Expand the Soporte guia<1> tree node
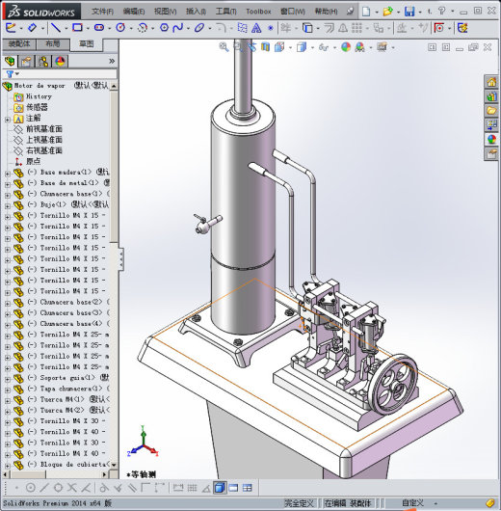 [x=8, y=379]
